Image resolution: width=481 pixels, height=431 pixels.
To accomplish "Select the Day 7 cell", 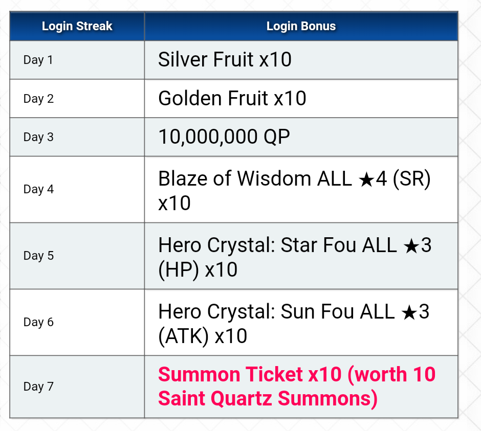I will 38,387.
